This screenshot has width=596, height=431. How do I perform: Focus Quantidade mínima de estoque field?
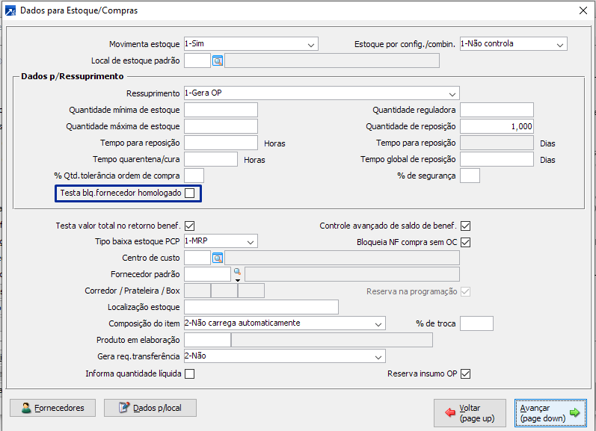pos(221,110)
